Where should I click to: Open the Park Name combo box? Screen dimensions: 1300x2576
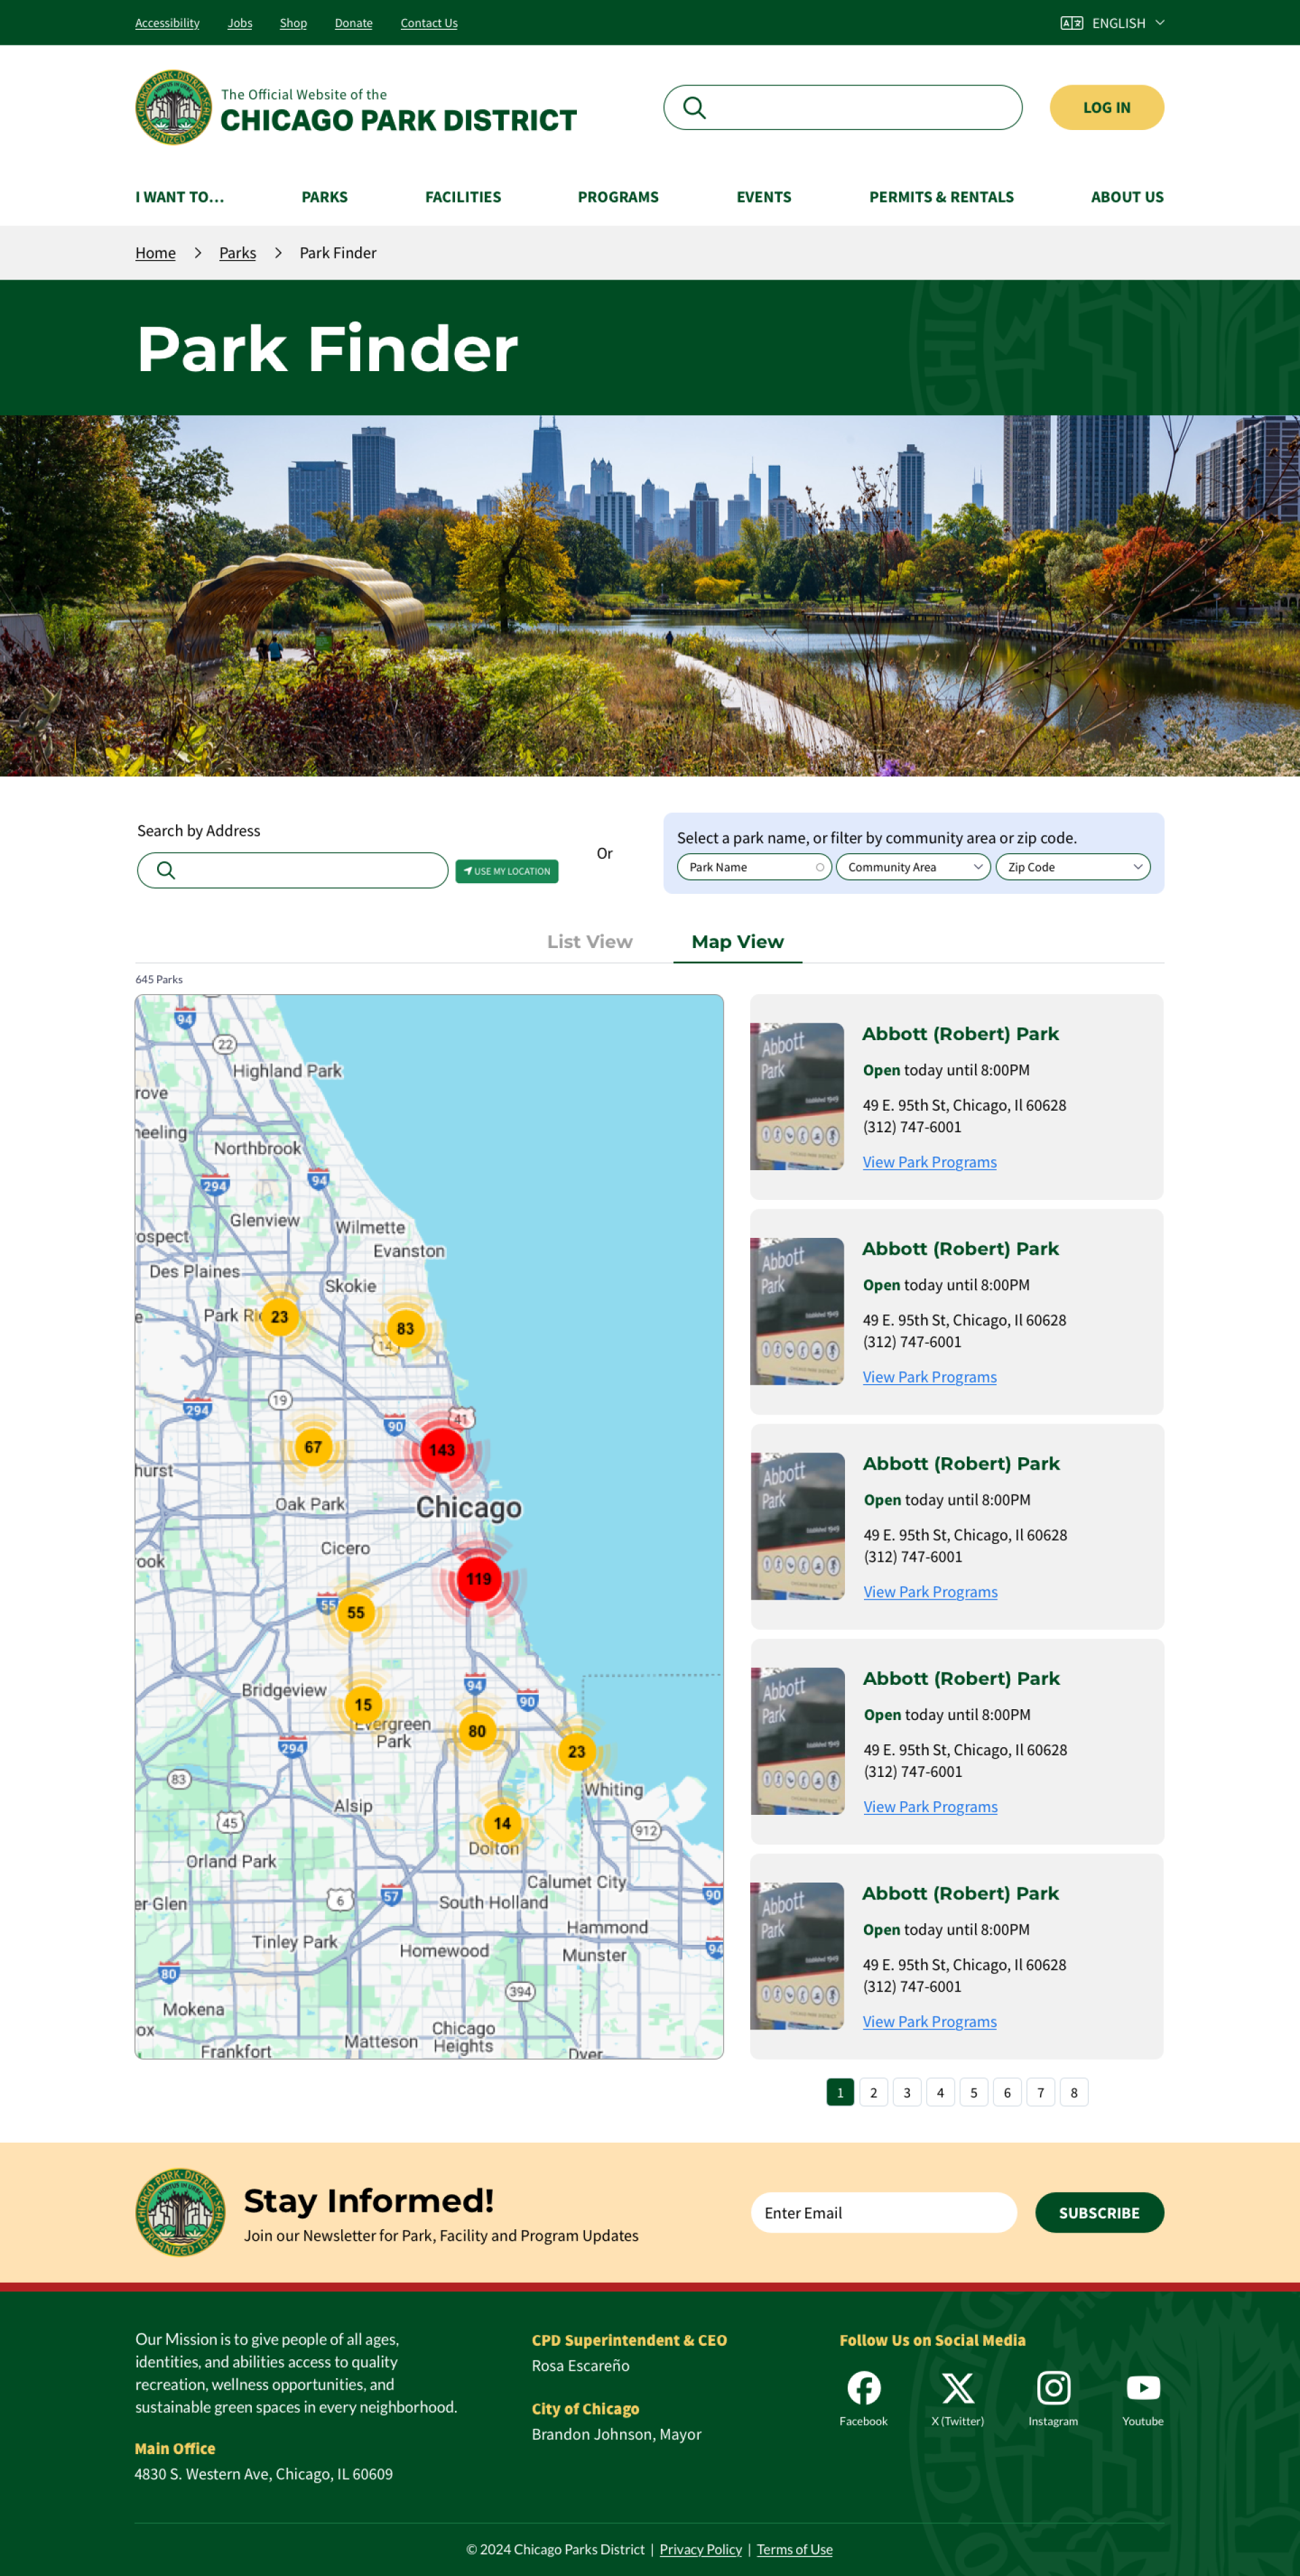[754, 867]
